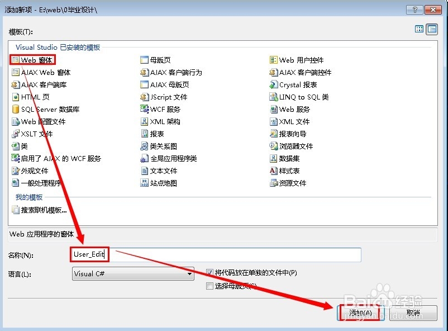Select XSLT 文件 template

tap(32, 134)
